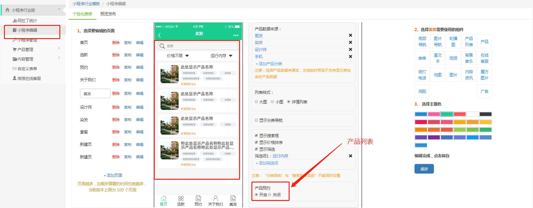The image size is (533, 208).
Task: Switch to the 预览发布 tab
Action: tap(108, 14)
